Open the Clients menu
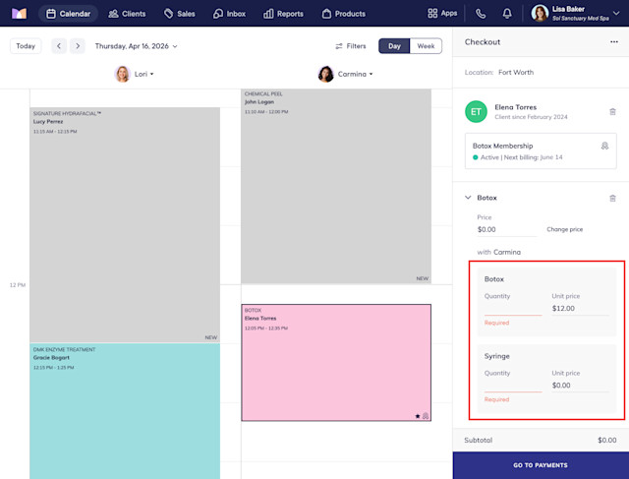The width and height of the screenshot is (629, 479). (x=127, y=14)
